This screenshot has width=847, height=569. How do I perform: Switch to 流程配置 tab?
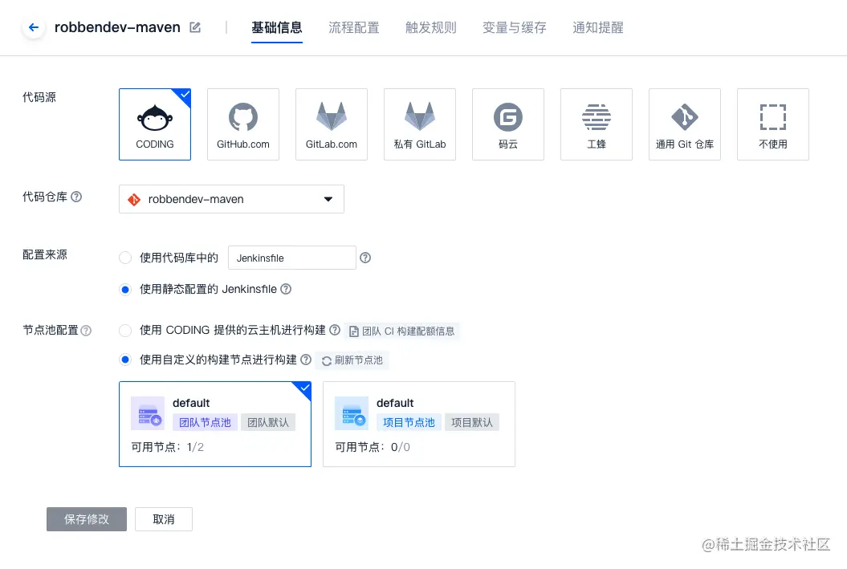354,27
